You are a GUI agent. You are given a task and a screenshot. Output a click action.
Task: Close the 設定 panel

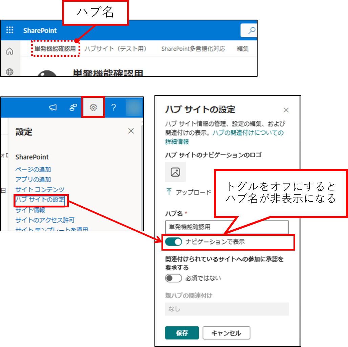[131, 131]
